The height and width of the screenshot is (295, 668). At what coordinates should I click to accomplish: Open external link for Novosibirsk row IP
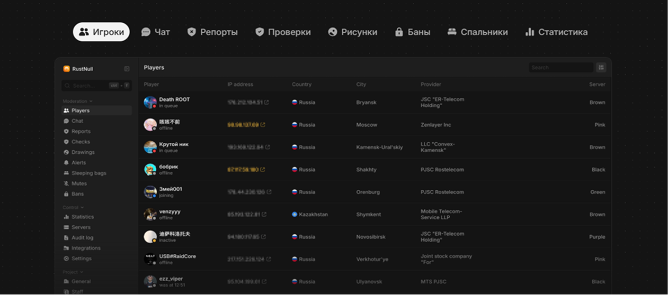[x=264, y=237]
